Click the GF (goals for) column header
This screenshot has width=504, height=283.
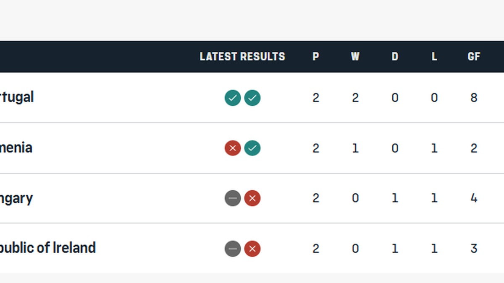[474, 57]
